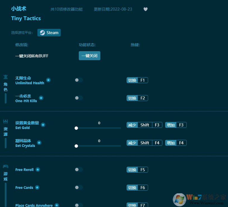
Task: Click 增加 F3 to increase gold
Action: point(176,125)
